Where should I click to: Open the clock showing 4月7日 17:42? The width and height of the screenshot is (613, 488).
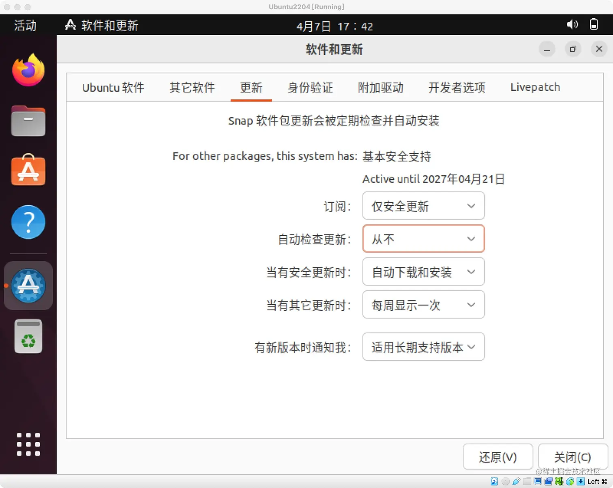point(334,26)
